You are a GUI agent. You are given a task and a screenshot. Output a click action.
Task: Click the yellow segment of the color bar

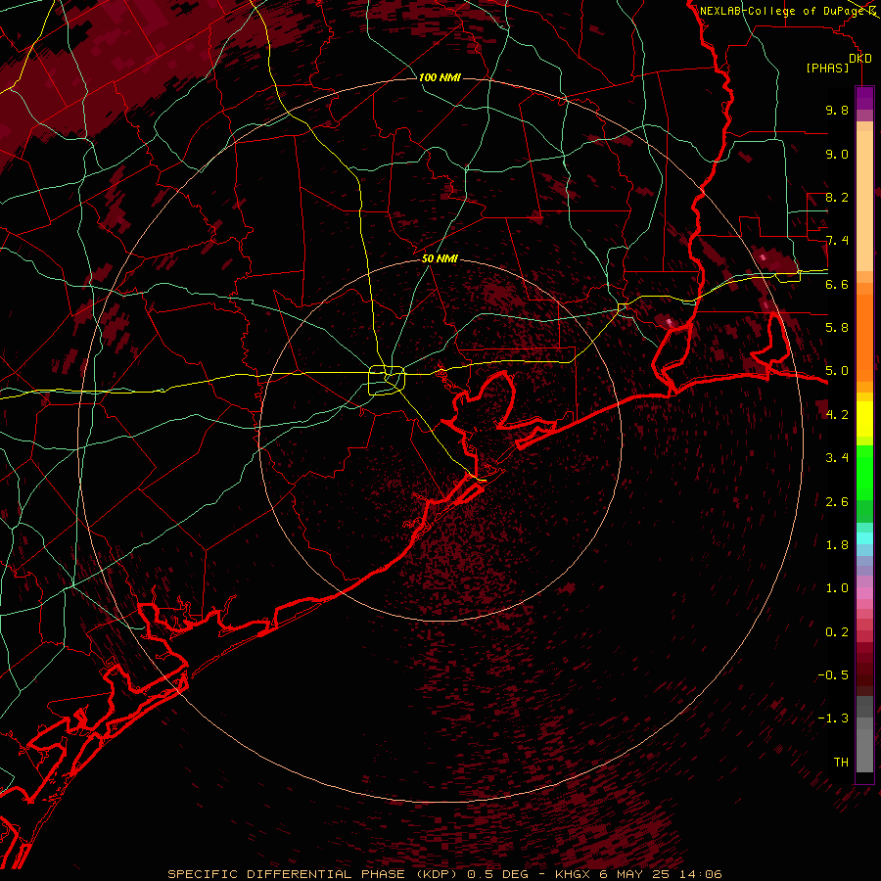point(864,419)
